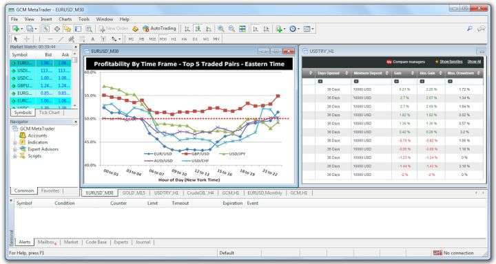
Task: Switch to the Journal terminal tab
Action: click(x=143, y=242)
